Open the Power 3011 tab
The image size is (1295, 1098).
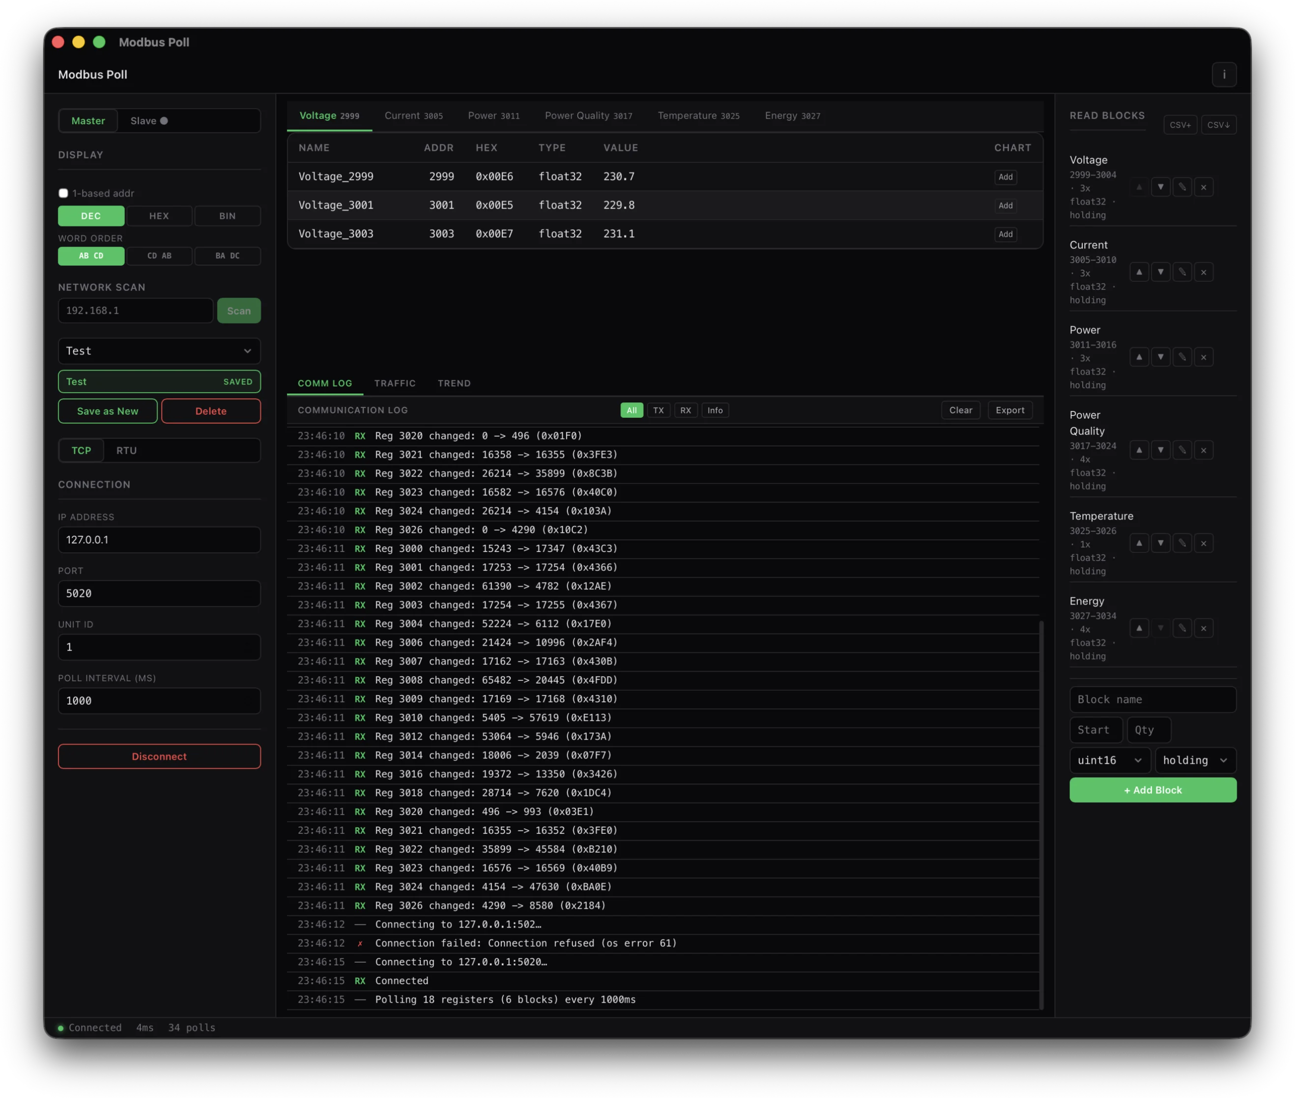tap(493, 116)
